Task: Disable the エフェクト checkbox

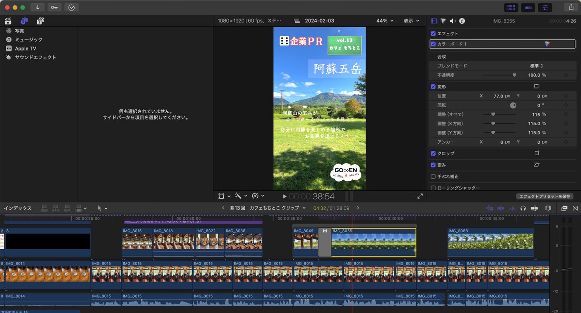Action: [x=433, y=33]
